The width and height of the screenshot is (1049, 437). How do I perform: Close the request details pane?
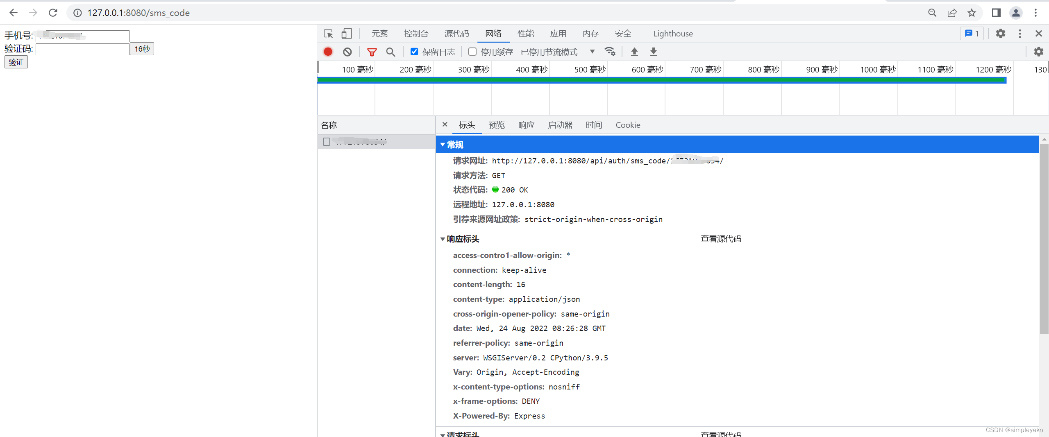pyautogui.click(x=445, y=125)
